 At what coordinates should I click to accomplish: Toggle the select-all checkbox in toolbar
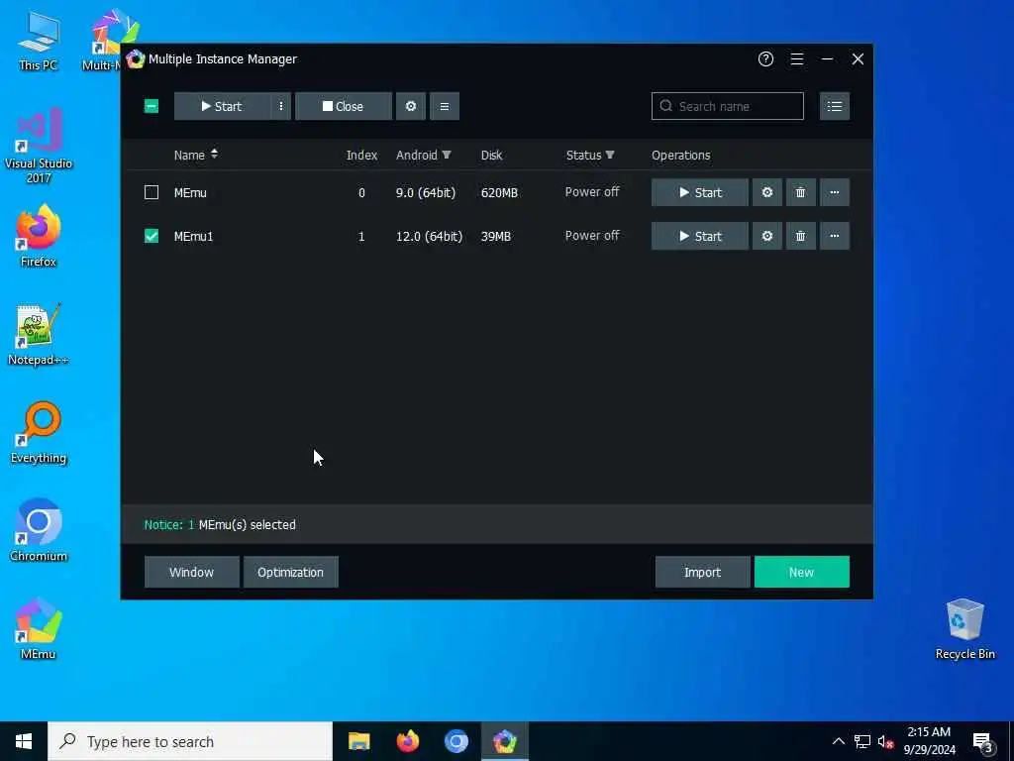pos(152,106)
